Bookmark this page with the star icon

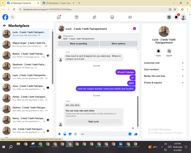point(175,10)
